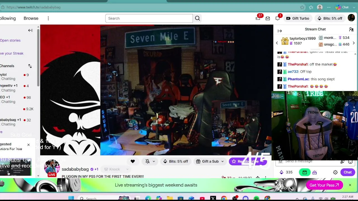The width and height of the screenshot is (358, 201).
Task: Expand the notification bell dropdown arrow
Action: click(154, 161)
